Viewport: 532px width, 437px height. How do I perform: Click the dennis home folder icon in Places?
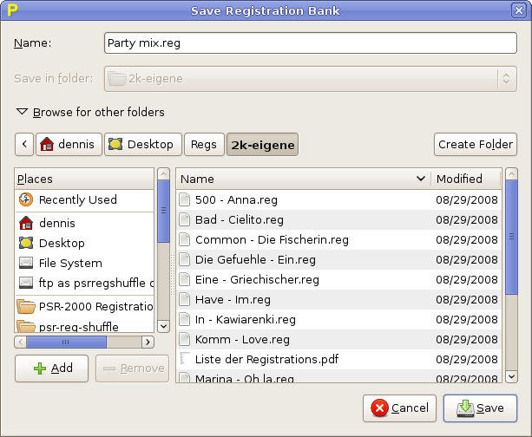[x=26, y=223]
